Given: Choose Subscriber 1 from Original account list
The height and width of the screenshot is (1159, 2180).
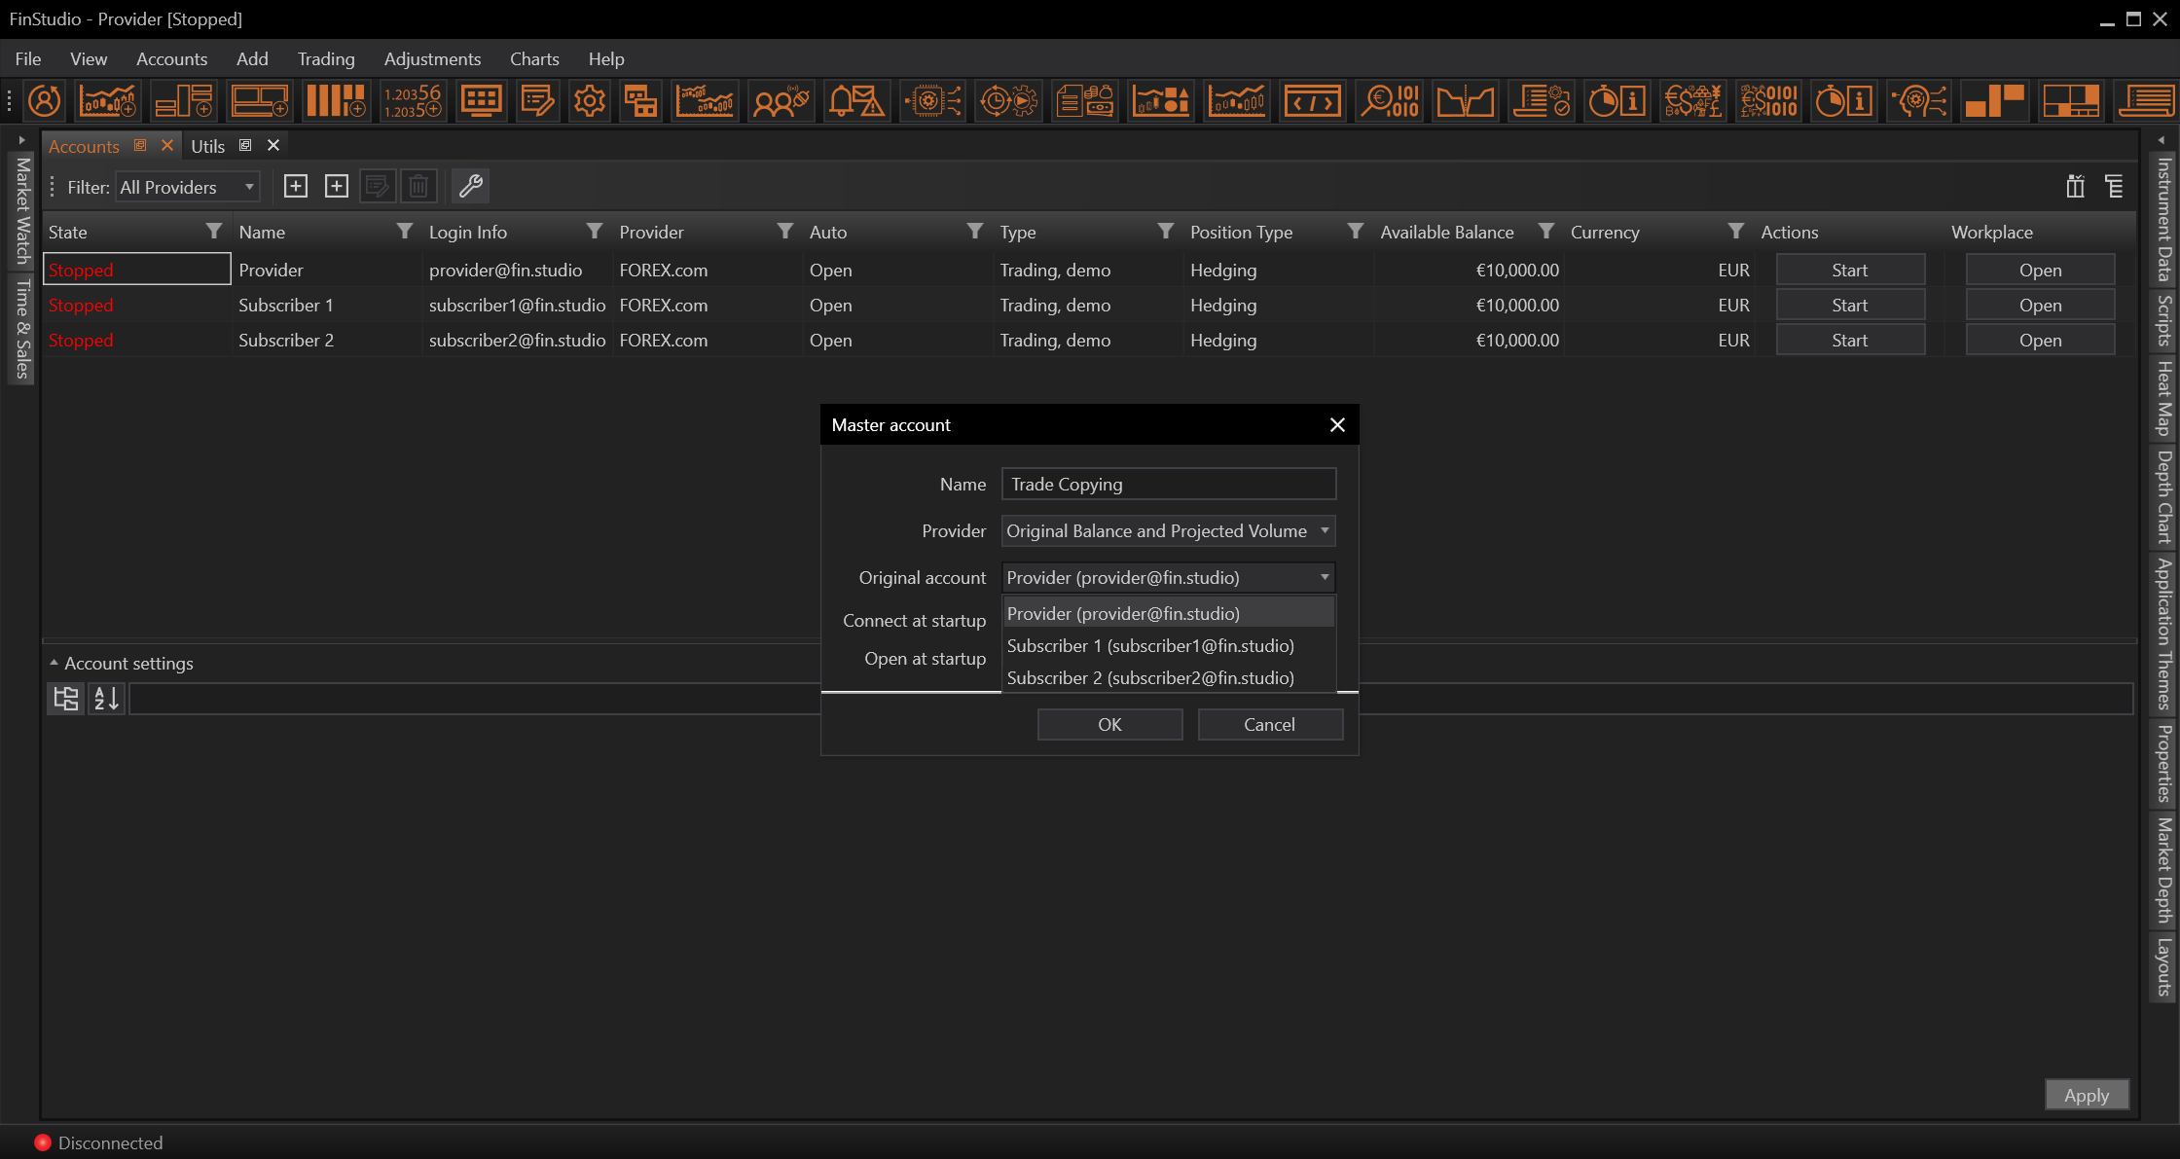Looking at the screenshot, I should tap(1150, 646).
